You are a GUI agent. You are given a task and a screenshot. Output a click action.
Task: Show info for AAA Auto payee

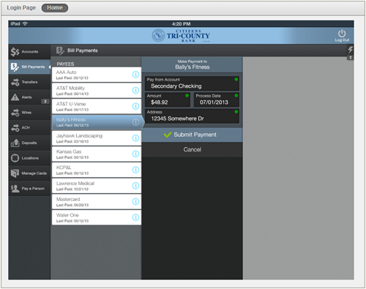click(135, 75)
